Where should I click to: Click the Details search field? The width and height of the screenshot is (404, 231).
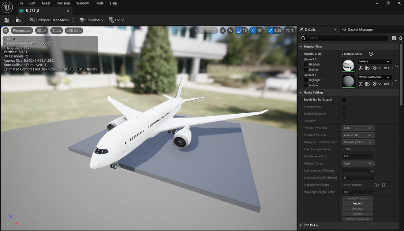pos(344,38)
